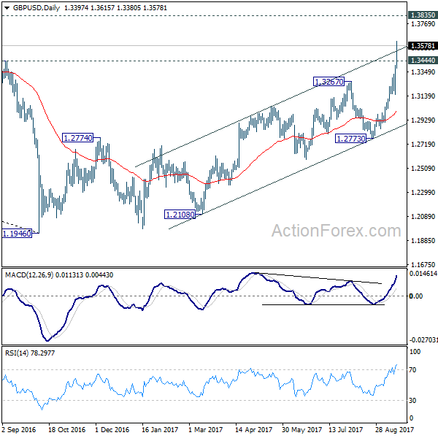The image size is (438, 438).
Task: Click the RSI scale value 100
Action: 415,352
